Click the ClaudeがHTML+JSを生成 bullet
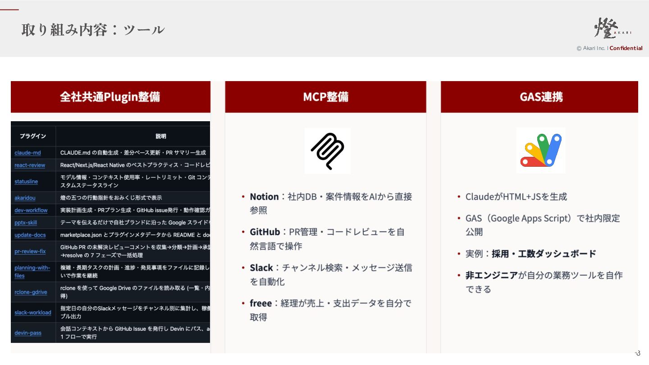The height and width of the screenshot is (365, 649). click(516, 196)
